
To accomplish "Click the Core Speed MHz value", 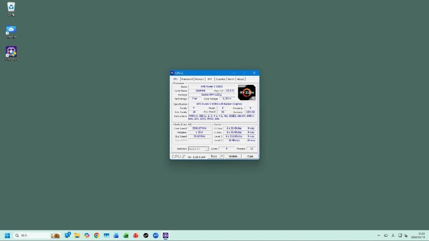I will [x=199, y=128].
